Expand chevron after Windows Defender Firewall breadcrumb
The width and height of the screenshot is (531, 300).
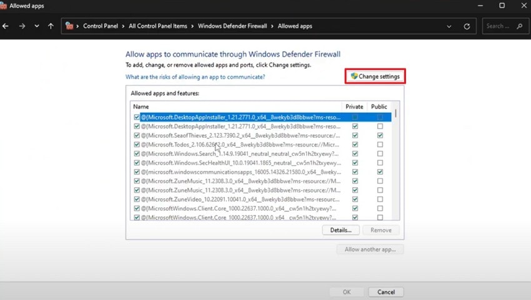coord(272,26)
